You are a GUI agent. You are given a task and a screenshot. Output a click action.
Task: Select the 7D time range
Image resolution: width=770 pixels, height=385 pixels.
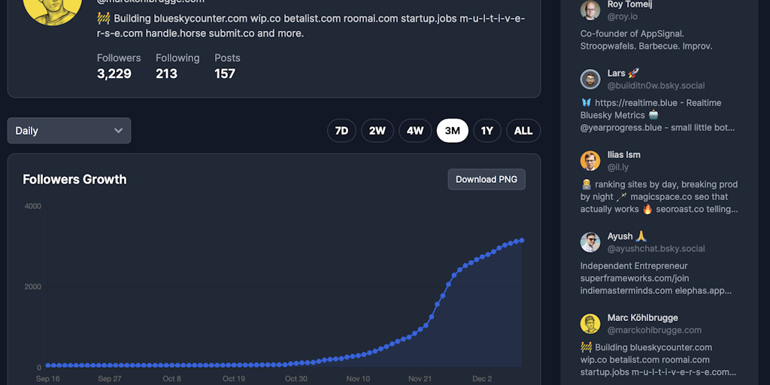(341, 130)
